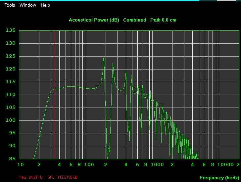Click the 95 value on the dB axis

(x=12, y=133)
